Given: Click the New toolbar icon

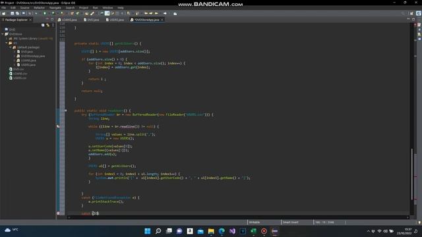Looking at the screenshot, I should (x=4, y=13).
